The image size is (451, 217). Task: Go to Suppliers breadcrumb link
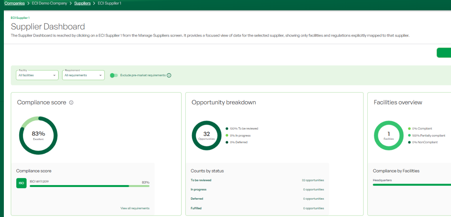coord(82,3)
